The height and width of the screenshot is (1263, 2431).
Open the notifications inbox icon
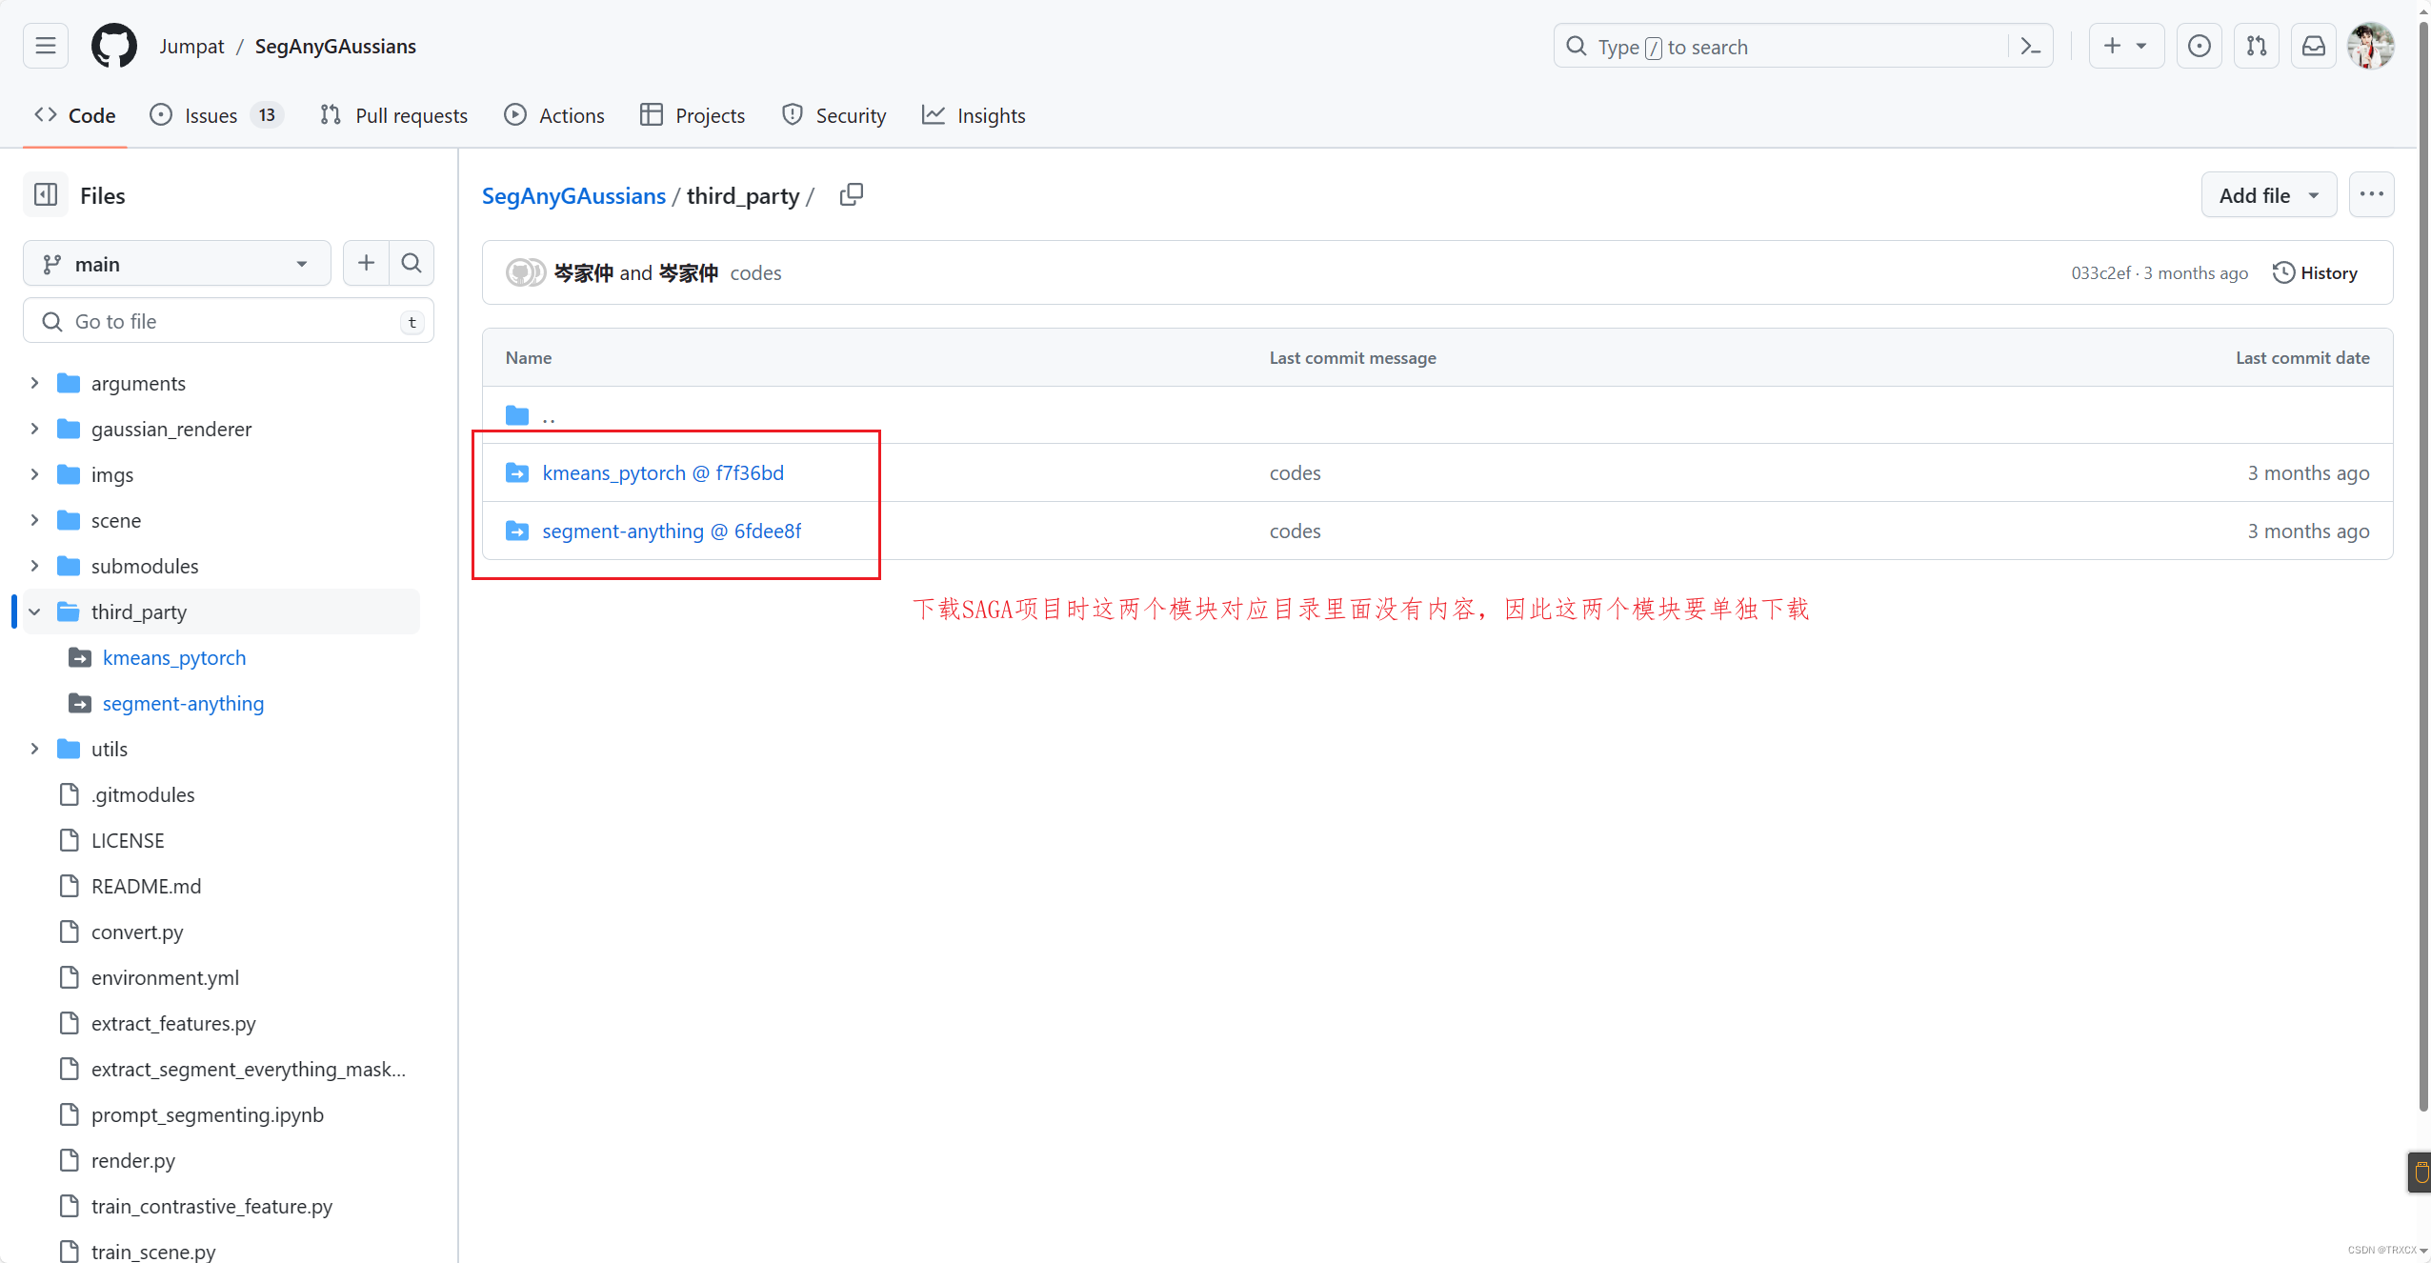point(2314,46)
